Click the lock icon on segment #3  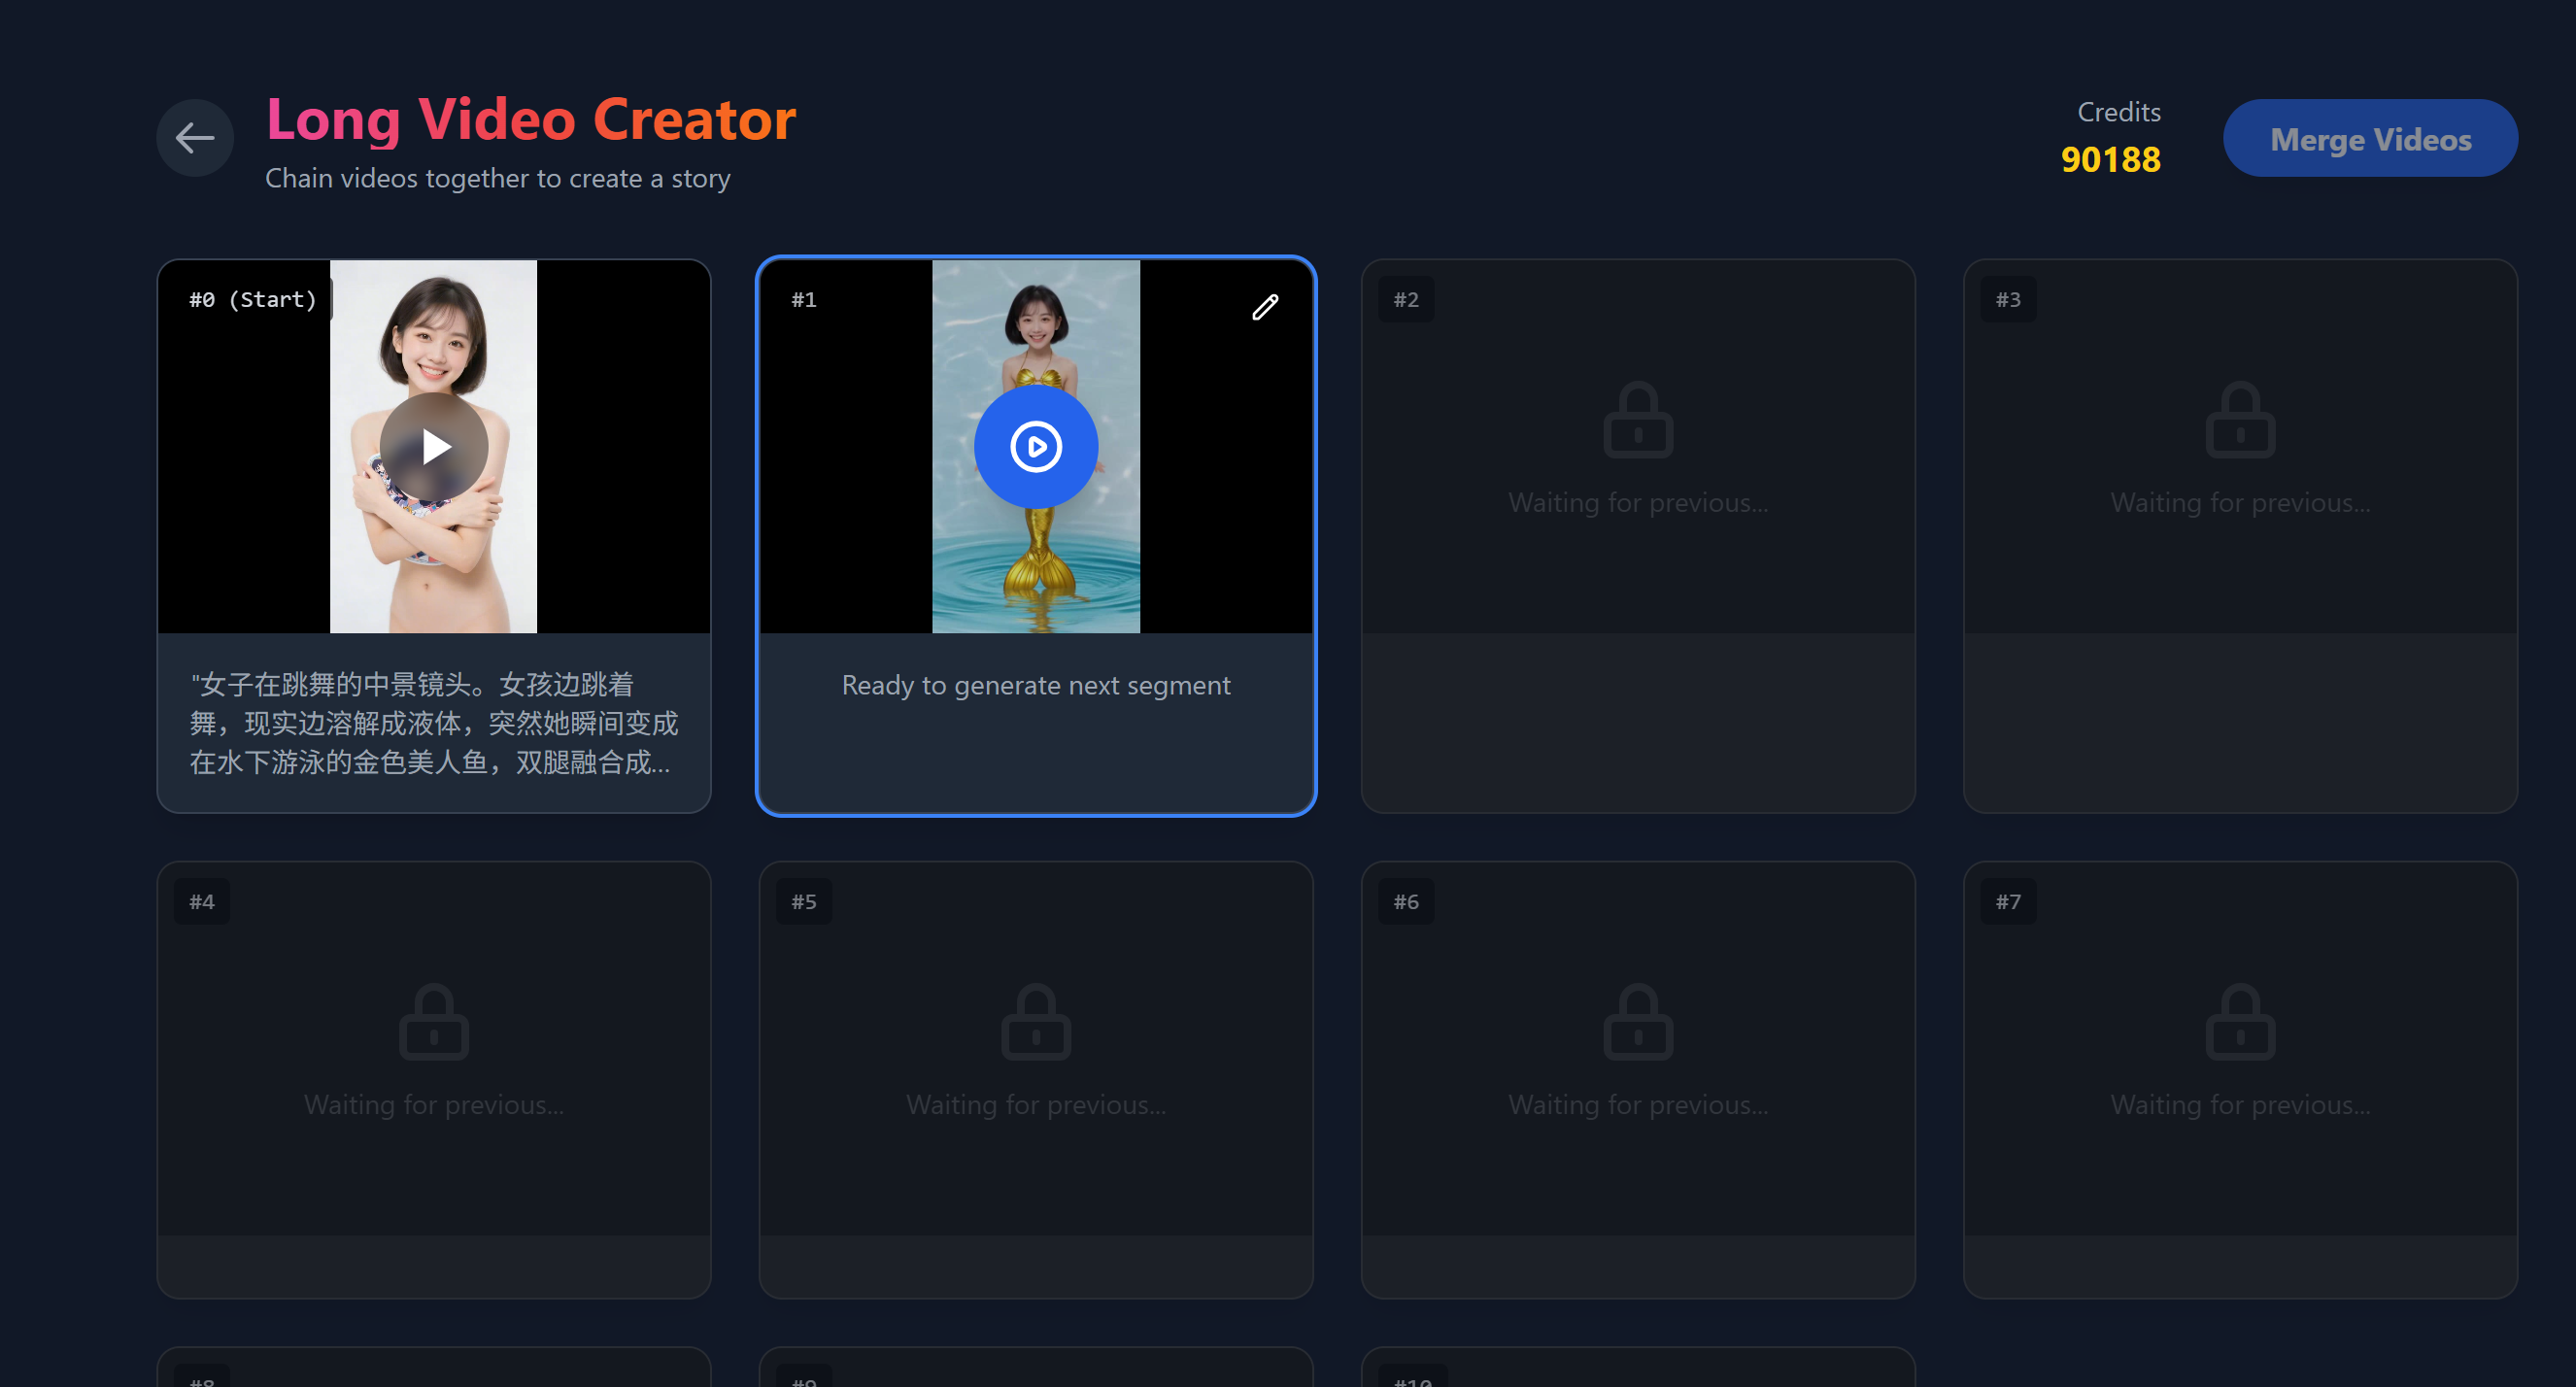tap(2240, 421)
